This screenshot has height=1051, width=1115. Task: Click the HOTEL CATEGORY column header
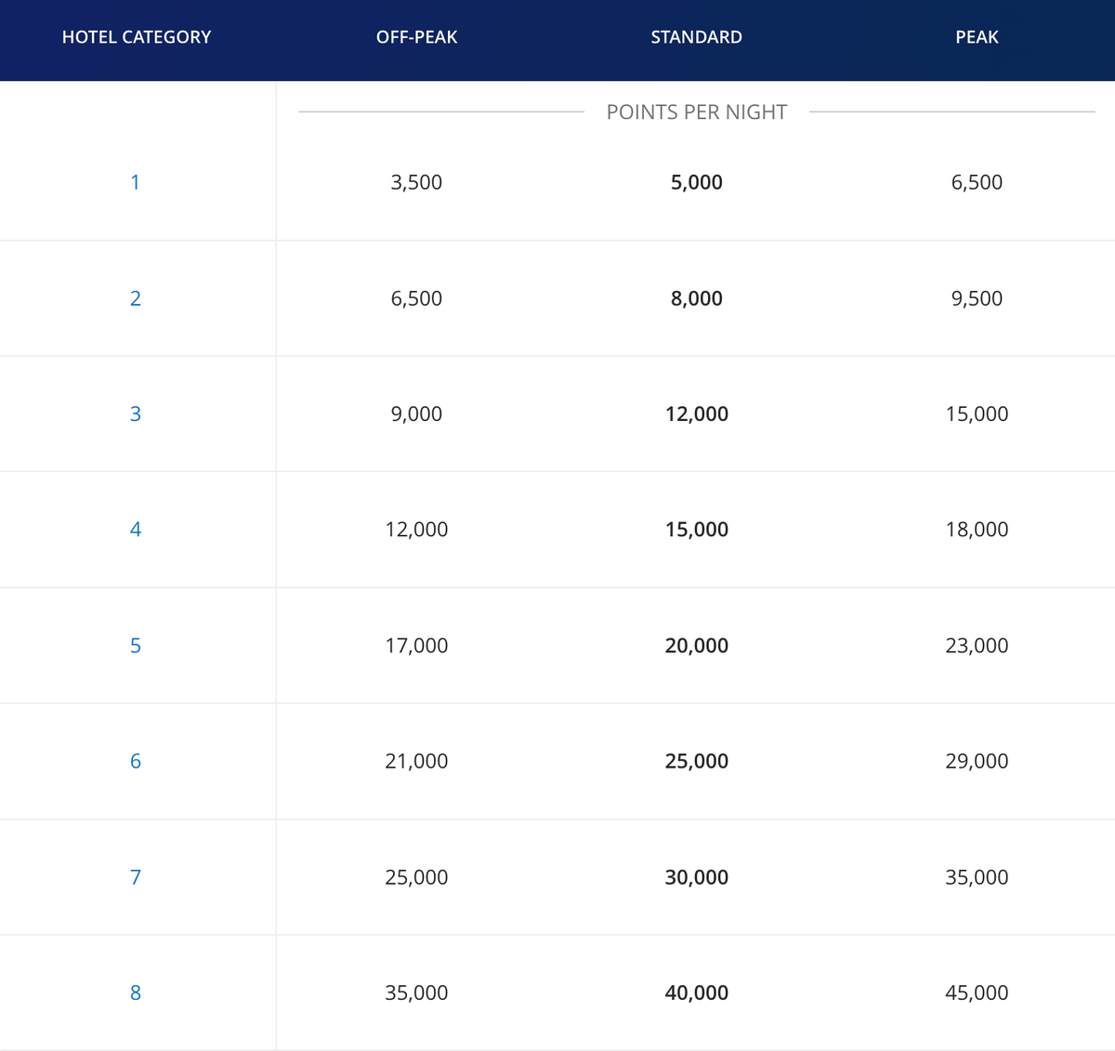click(x=137, y=37)
